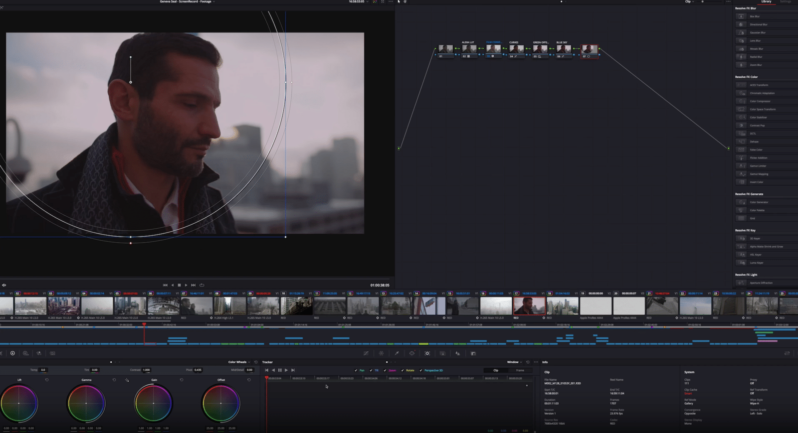Select the Directional Blur effect icon

click(x=741, y=24)
